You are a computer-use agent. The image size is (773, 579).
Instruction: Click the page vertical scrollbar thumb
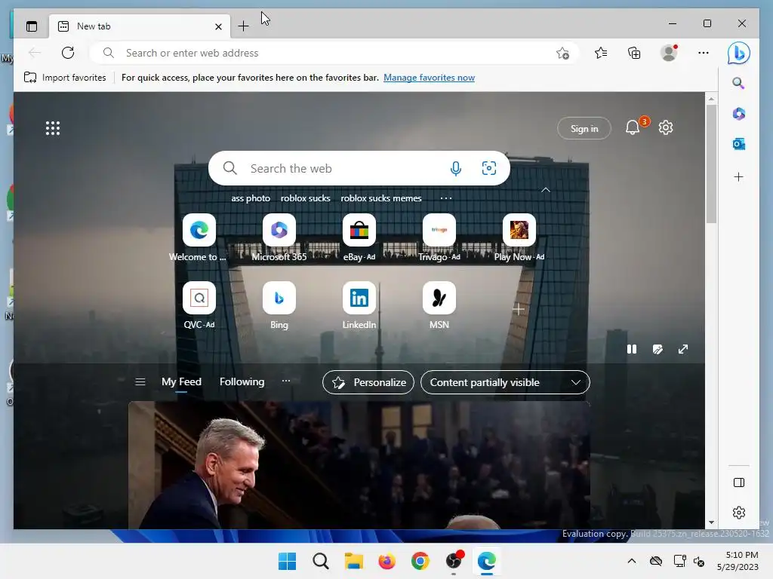click(711, 164)
